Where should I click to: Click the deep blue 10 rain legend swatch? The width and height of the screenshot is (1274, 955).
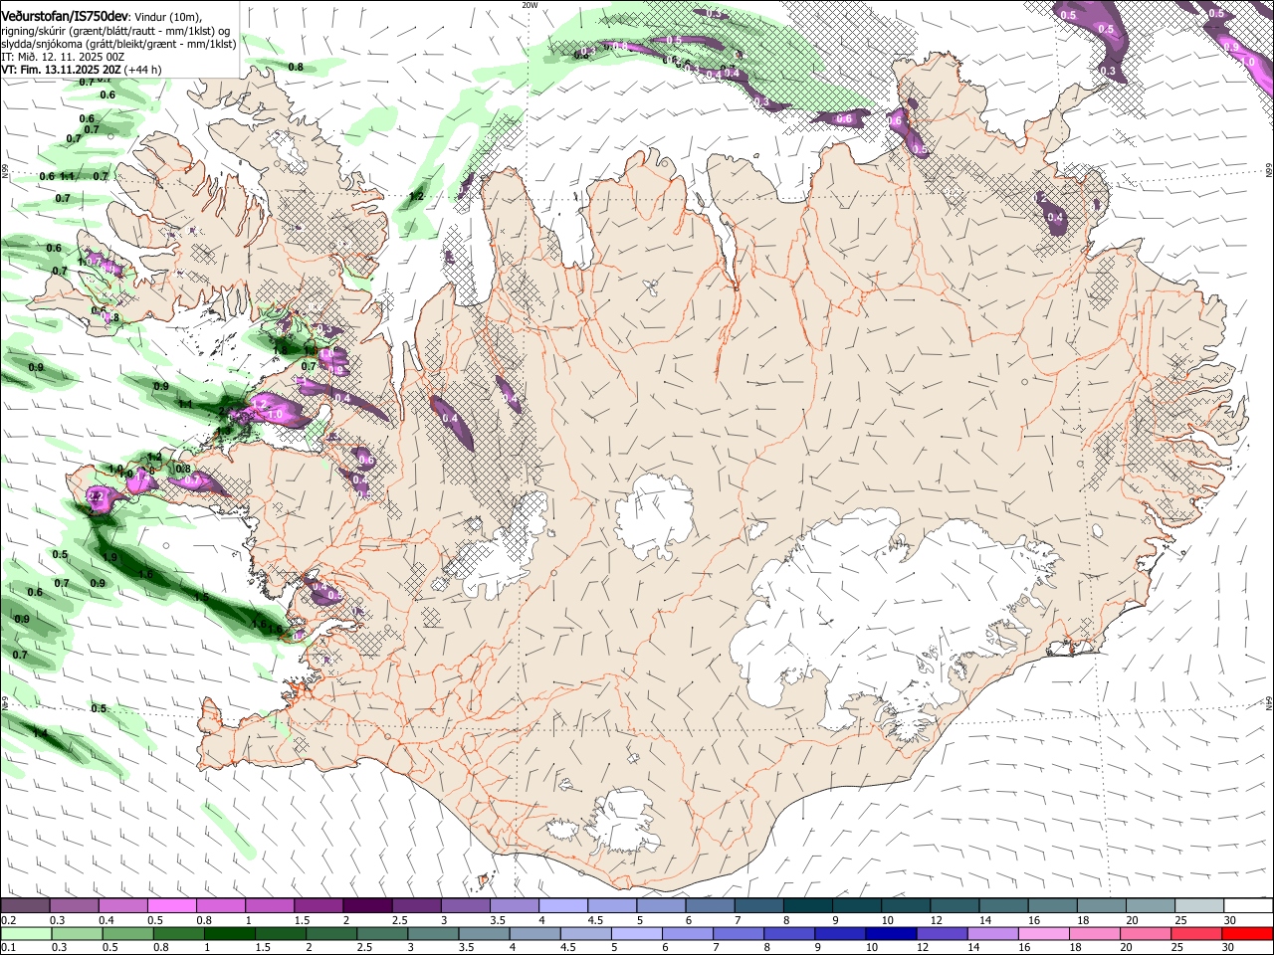click(x=891, y=933)
